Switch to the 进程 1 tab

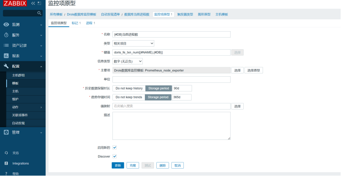click(90, 23)
